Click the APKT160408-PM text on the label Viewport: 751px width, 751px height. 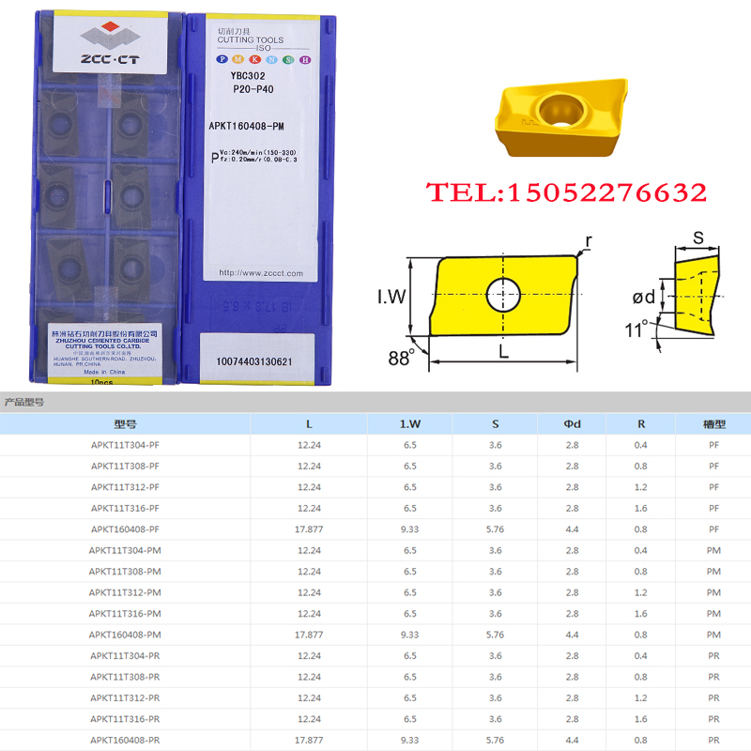click(246, 126)
